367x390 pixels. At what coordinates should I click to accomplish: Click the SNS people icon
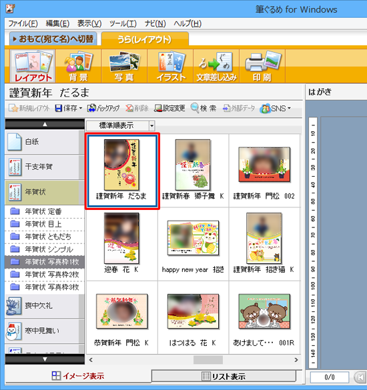(x=265, y=109)
